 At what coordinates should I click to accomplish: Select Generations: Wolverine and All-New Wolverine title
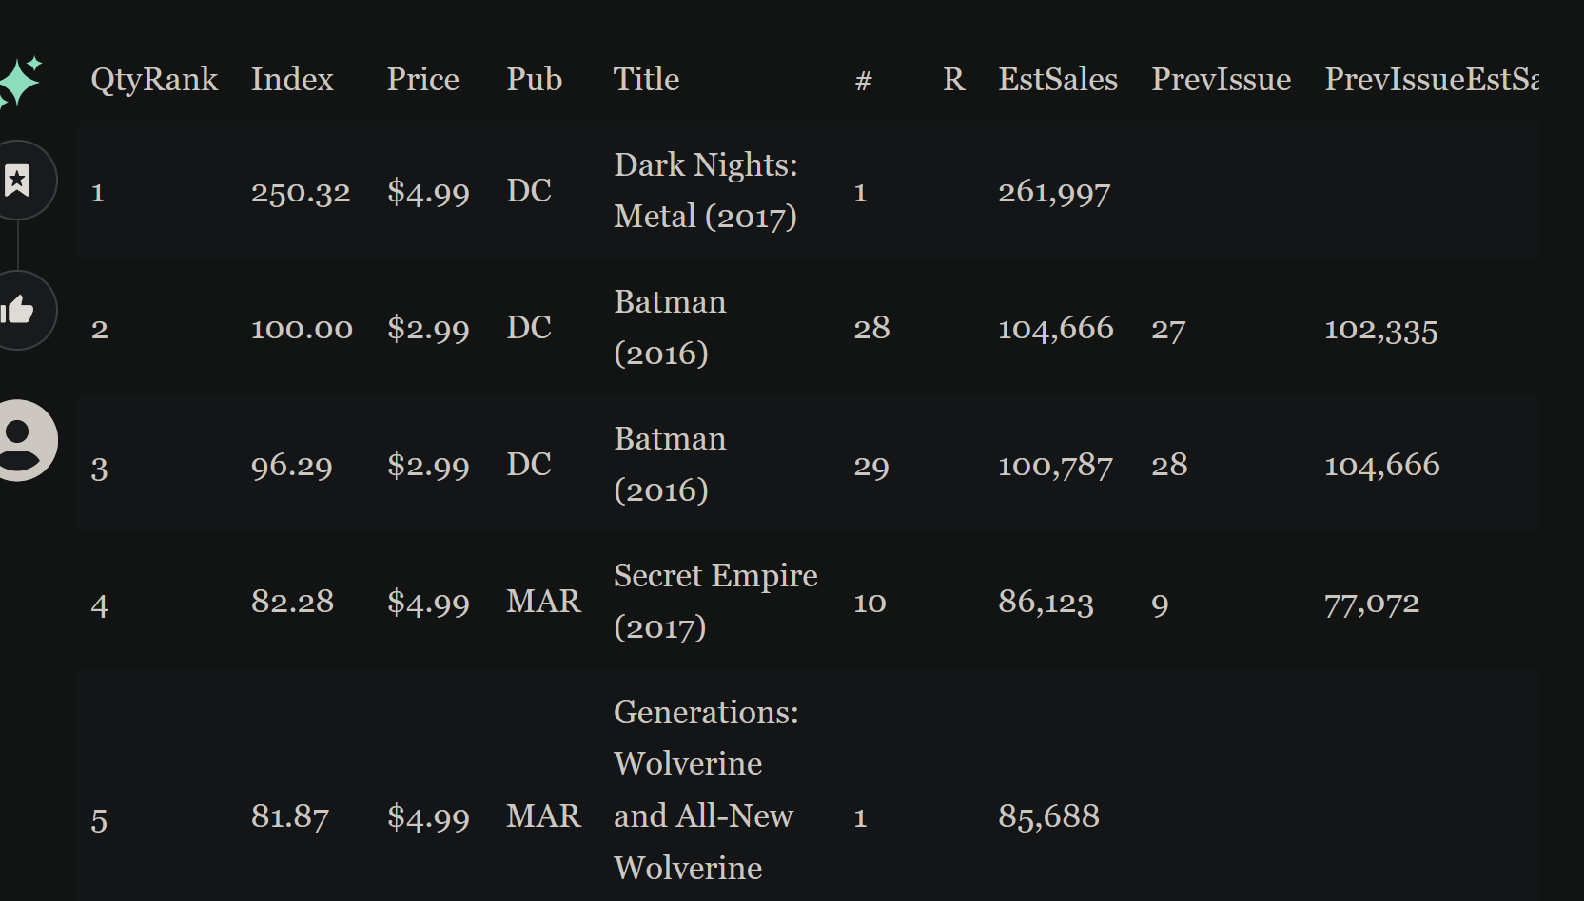click(x=706, y=790)
